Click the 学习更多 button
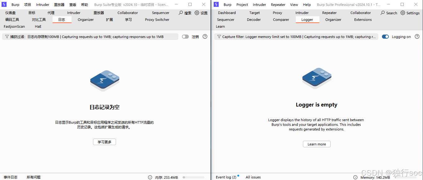The width and height of the screenshot is (423, 180). coord(105,142)
